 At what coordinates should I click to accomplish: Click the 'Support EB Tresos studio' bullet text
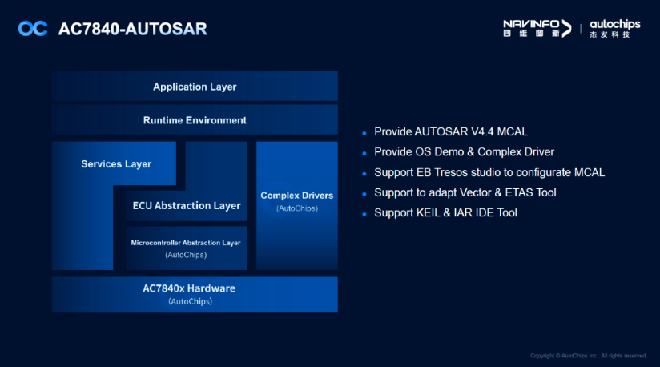(x=489, y=172)
